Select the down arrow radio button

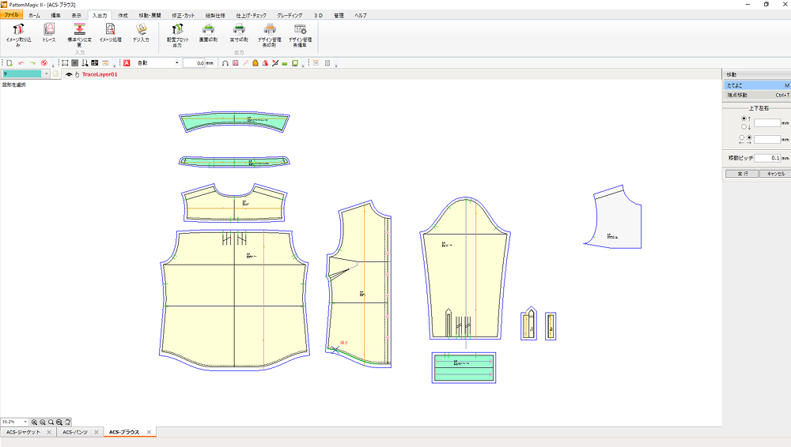(x=744, y=126)
